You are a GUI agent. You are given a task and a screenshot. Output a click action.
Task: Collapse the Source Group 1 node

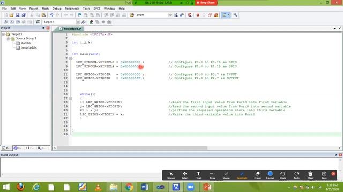point(8,39)
